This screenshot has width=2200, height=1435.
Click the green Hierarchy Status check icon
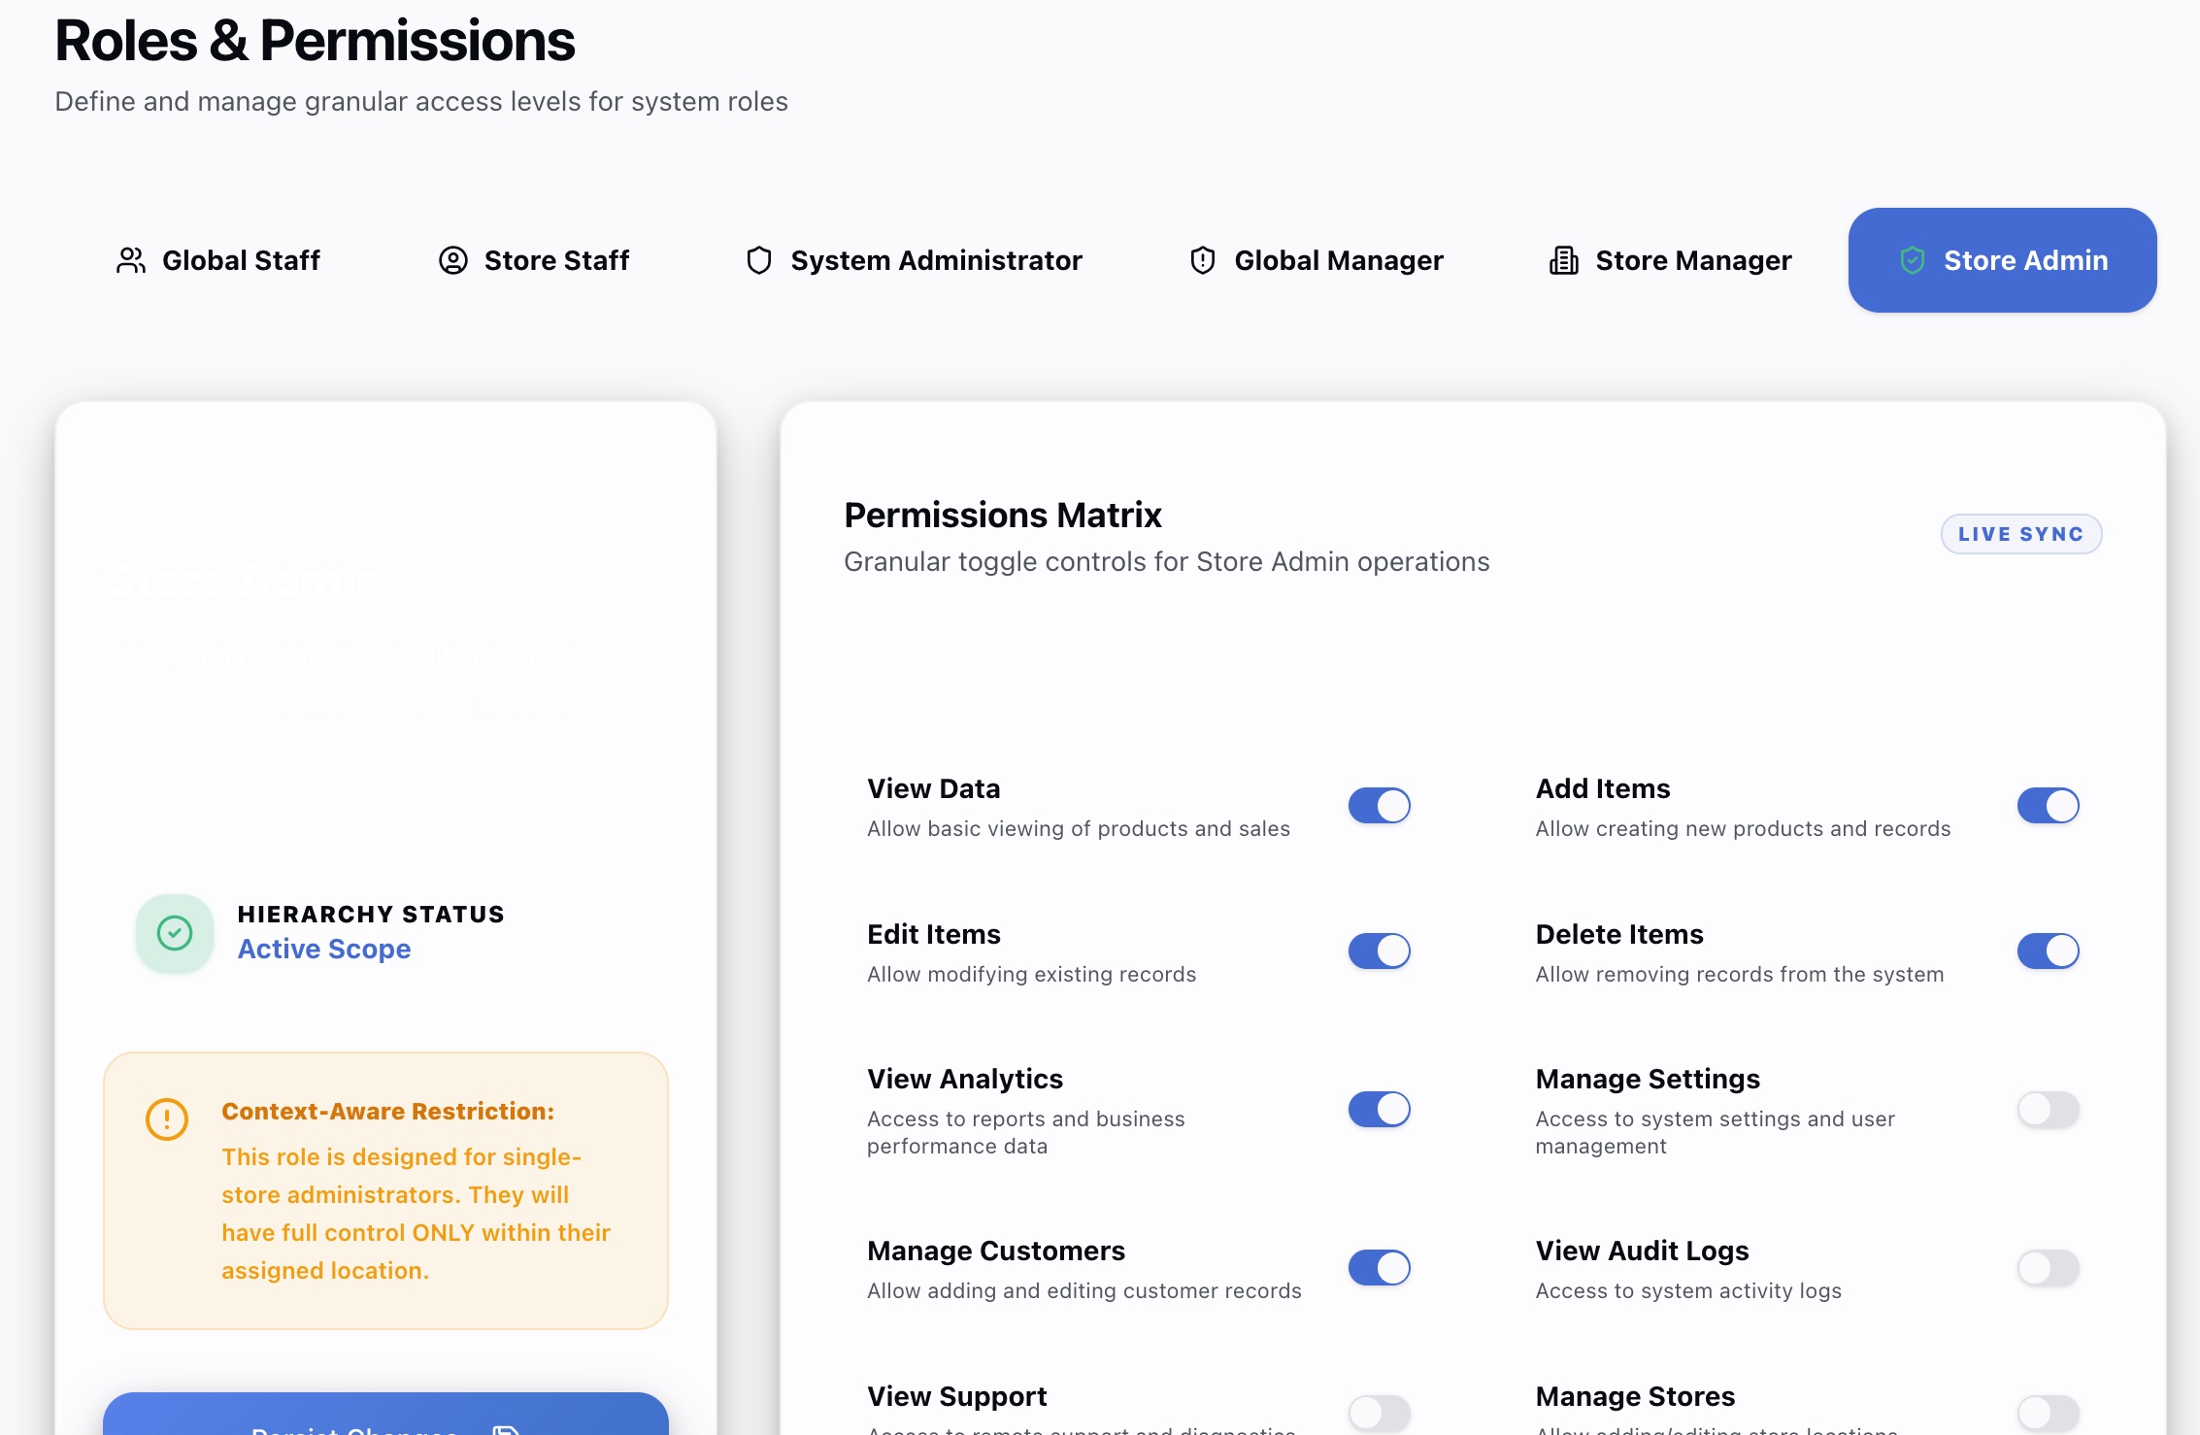click(174, 932)
